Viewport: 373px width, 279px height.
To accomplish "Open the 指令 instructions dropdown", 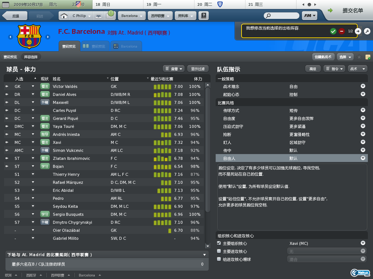I will [334, 69].
